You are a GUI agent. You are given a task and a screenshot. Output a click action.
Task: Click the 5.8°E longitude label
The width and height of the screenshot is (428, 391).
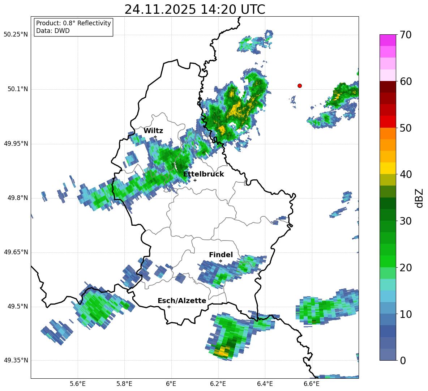click(x=124, y=384)
